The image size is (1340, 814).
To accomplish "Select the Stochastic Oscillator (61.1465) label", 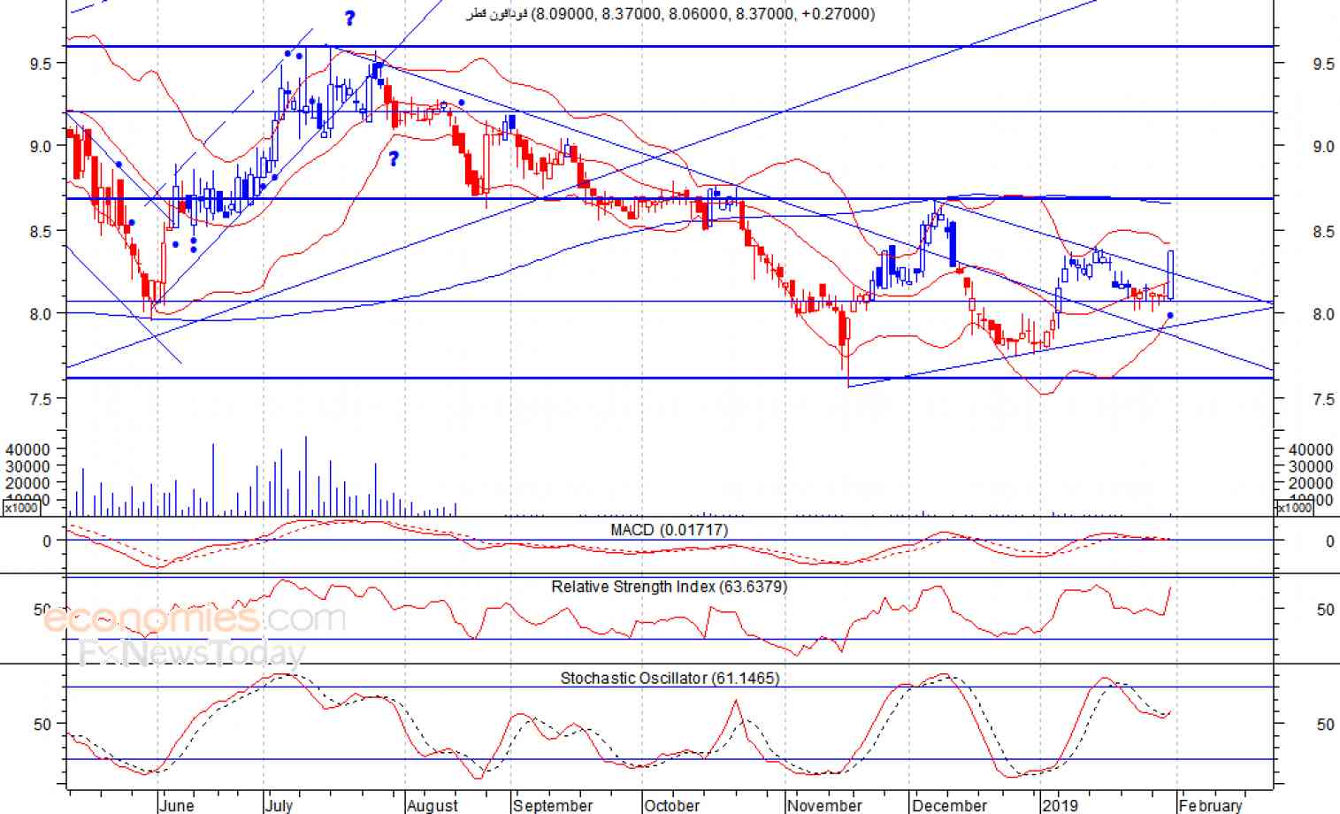I will pos(670,679).
